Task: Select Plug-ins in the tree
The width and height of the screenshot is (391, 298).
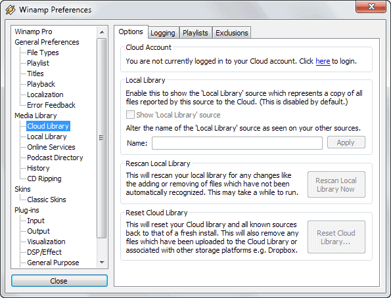Action: (27, 210)
